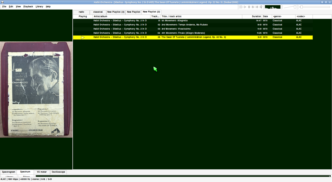Open the View menu

point(18,6)
